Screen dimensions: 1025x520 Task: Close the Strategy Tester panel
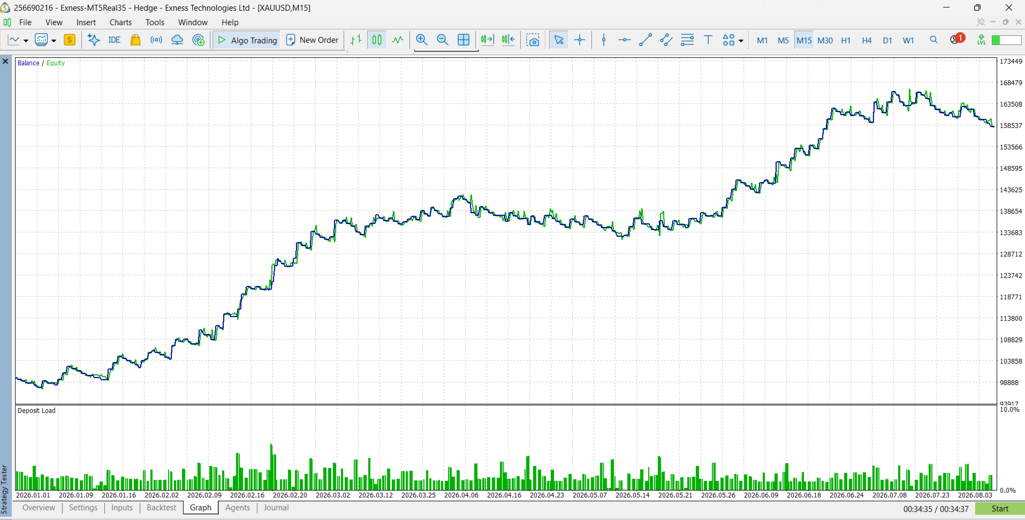tap(5, 62)
